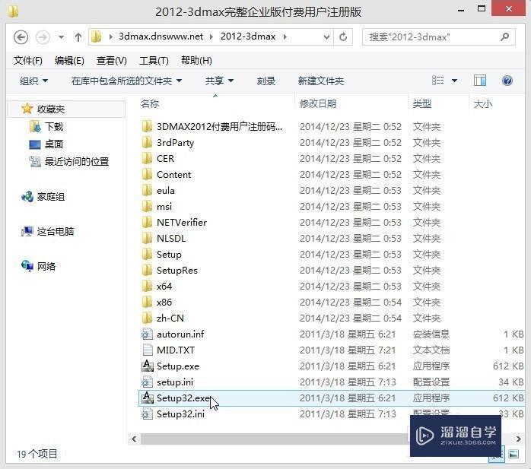This screenshot has height=469, width=531.
Task: Expand the 组织 dropdown
Action: tap(33, 81)
